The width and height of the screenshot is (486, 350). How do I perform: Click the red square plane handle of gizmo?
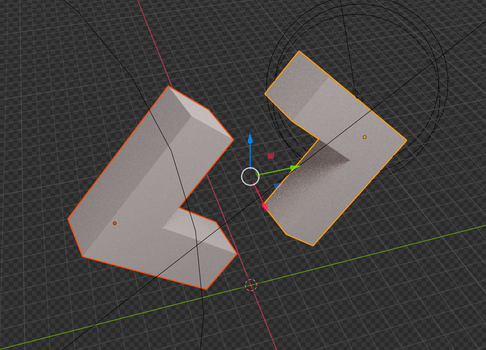[x=271, y=156]
